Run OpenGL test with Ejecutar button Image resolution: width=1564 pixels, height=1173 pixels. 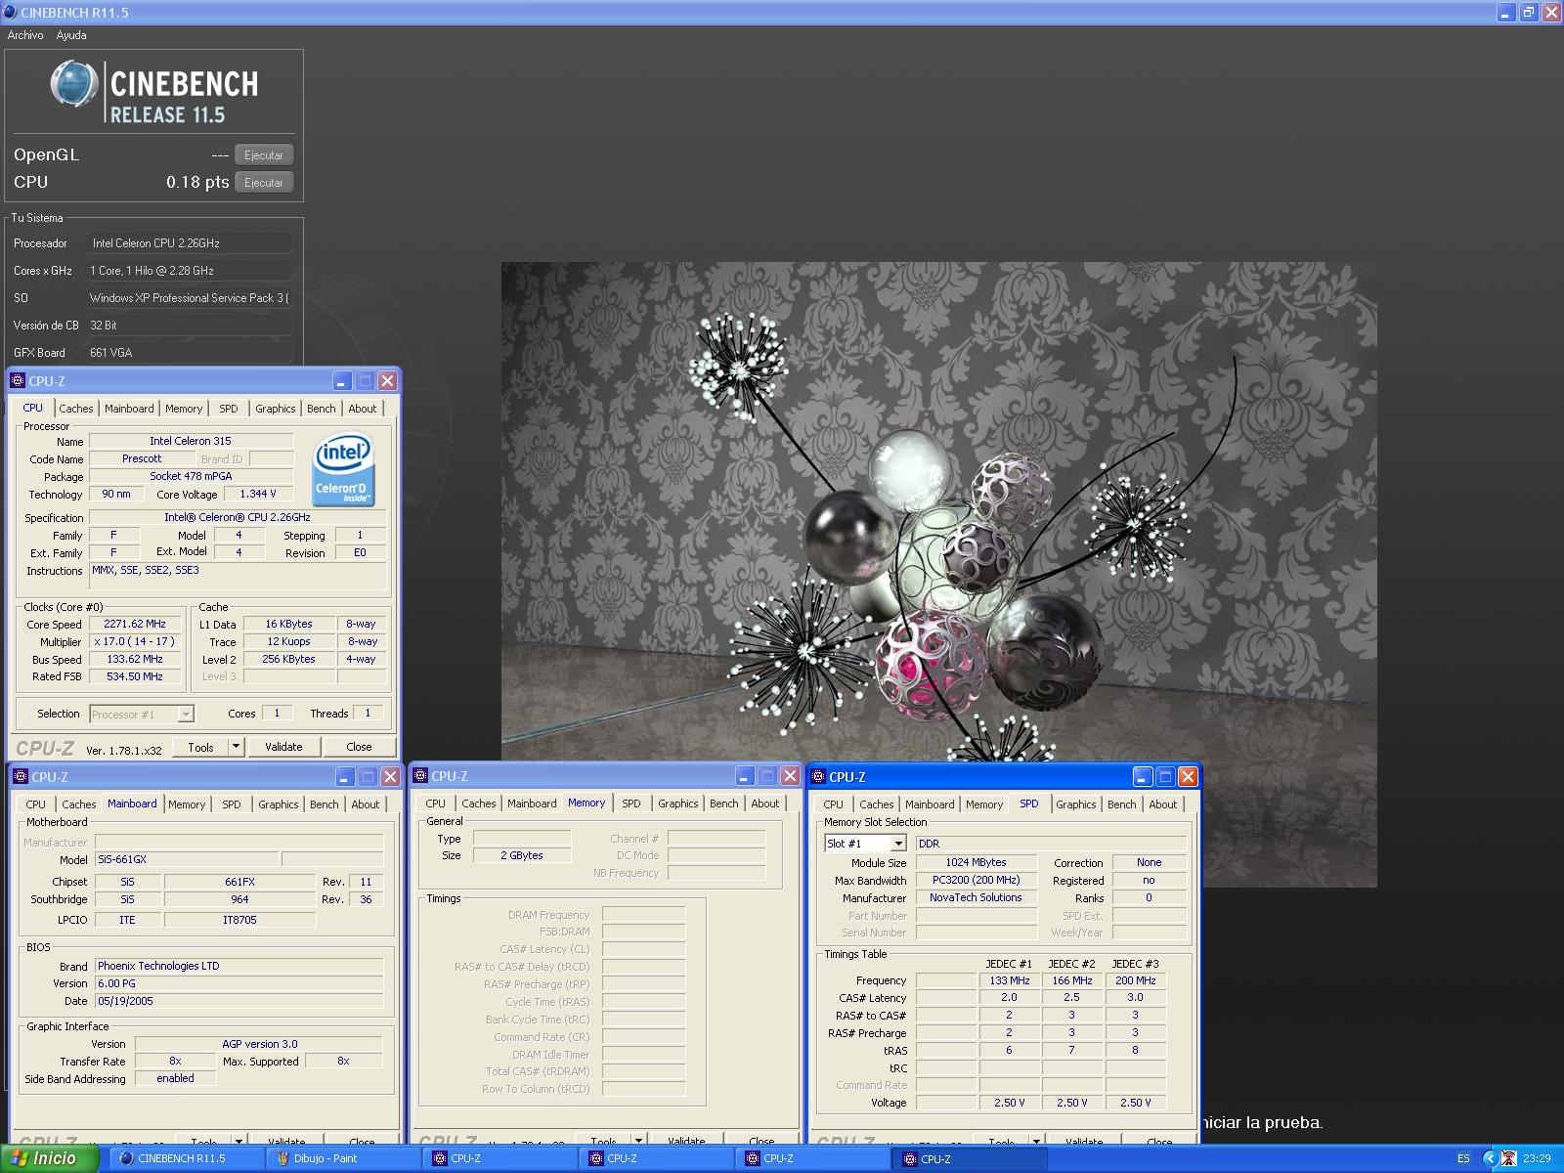coord(264,155)
